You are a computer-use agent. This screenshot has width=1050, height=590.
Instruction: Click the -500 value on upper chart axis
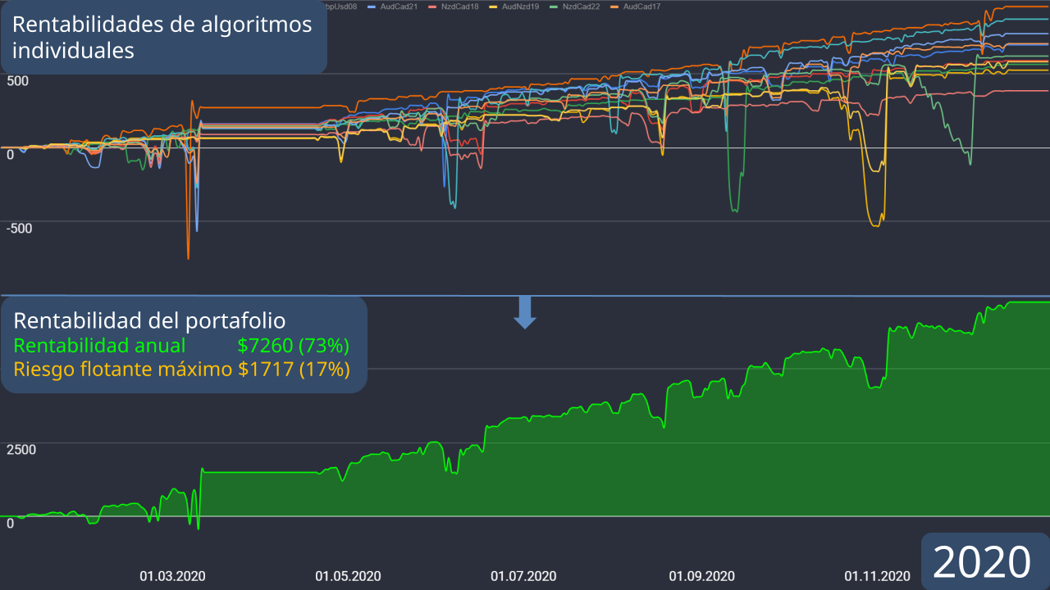pyautogui.click(x=21, y=228)
